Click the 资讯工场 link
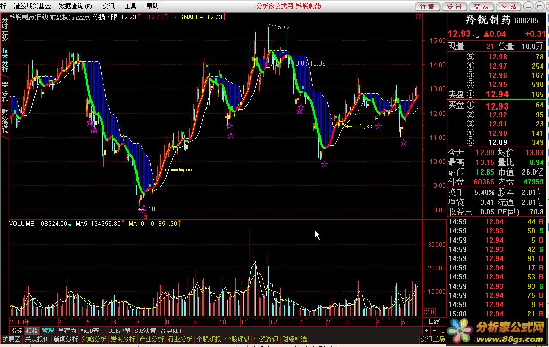549x347 pixels. point(433,339)
